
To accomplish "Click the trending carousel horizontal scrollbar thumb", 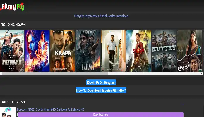I will (55, 73).
